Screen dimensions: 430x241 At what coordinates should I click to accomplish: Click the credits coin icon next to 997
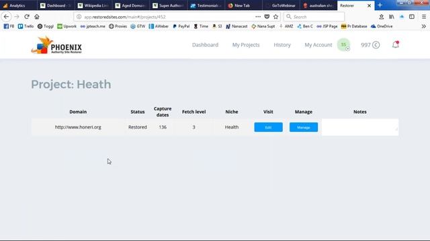(x=376, y=45)
